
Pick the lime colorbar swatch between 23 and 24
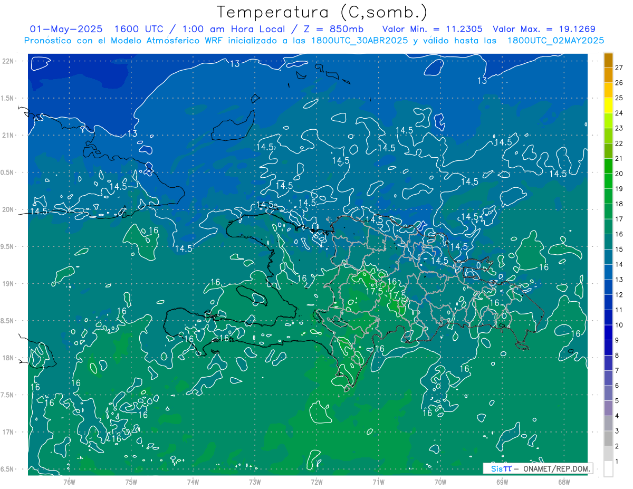click(x=608, y=120)
